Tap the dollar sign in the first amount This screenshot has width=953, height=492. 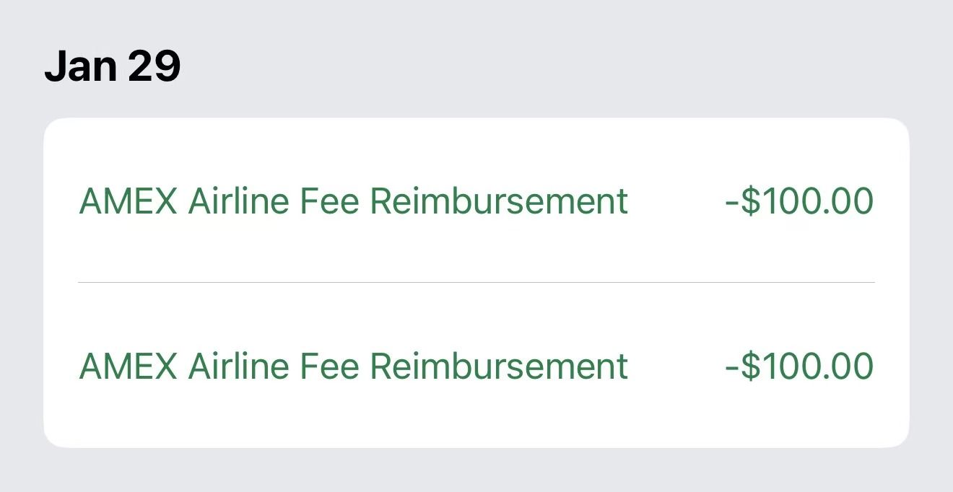pyautogui.click(x=752, y=201)
